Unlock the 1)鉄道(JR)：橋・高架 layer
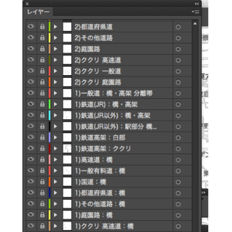This screenshot has height=232, width=232. coord(42,104)
